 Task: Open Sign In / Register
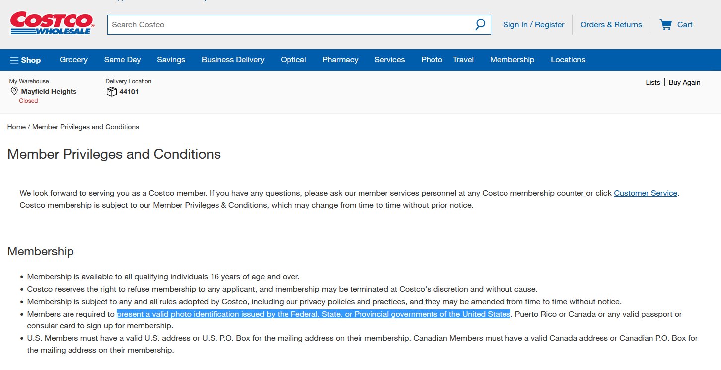[x=533, y=25]
